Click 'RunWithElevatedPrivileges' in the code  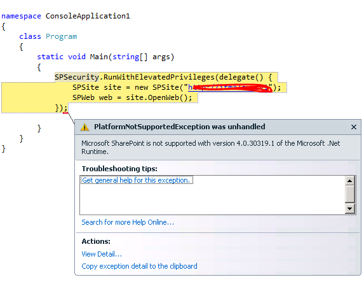159,77
